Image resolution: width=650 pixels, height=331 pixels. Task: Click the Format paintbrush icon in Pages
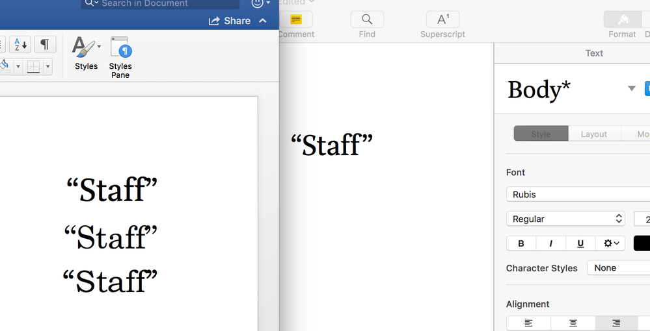(622, 19)
